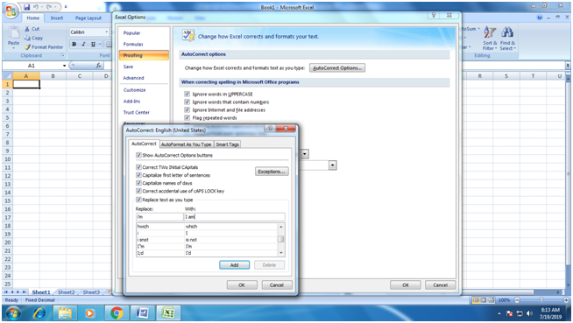Image resolution: width=573 pixels, height=323 pixels.
Task: Switch to Smart Tags tab
Action: pos(227,144)
